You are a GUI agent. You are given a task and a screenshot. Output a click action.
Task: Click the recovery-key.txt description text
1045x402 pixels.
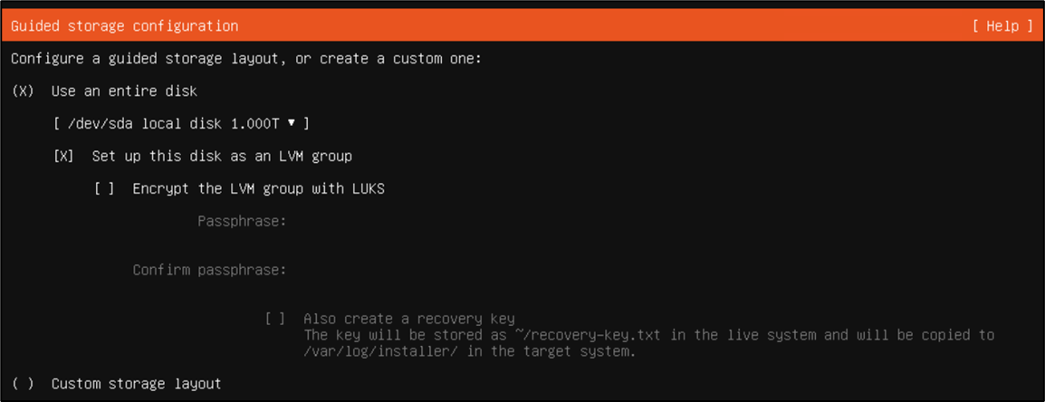648,343
